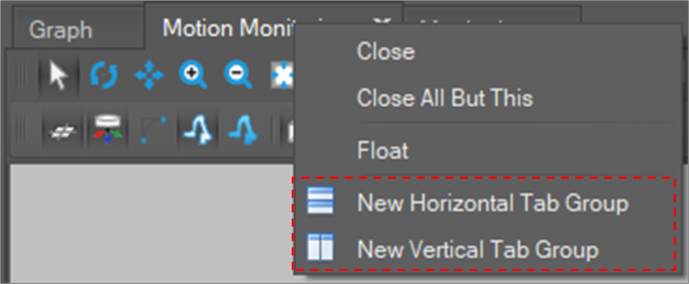This screenshot has height=284, width=689.
Task: Create a New Horizontal Tab Group
Action: [x=494, y=203]
